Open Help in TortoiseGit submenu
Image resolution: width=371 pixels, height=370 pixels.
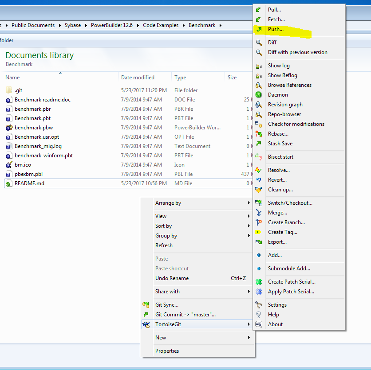(299, 315)
